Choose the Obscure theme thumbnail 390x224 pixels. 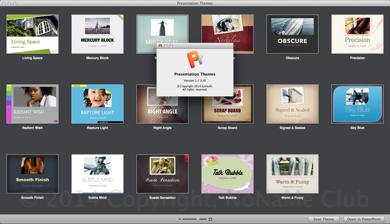coord(292,34)
